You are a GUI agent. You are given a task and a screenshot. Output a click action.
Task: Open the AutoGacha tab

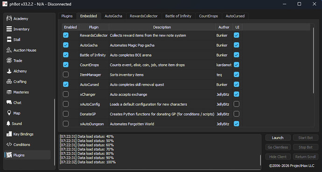click(113, 16)
